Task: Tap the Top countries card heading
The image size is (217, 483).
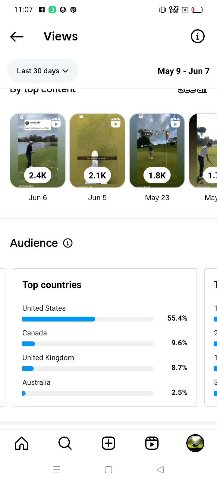Action: (x=52, y=285)
